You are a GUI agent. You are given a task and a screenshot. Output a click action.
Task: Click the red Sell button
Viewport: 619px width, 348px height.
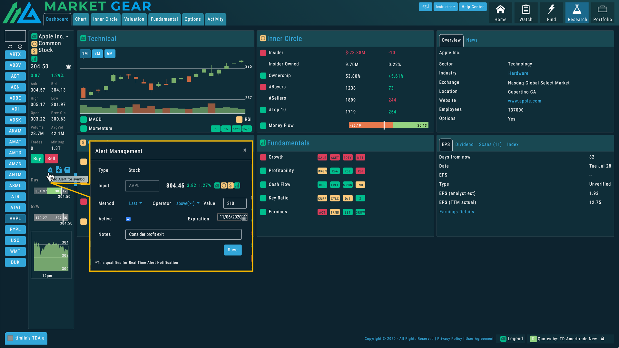51,159
